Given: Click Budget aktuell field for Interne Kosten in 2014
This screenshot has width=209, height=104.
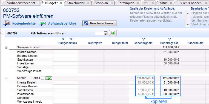Looking at the screenshot, I should coord(65,82).
